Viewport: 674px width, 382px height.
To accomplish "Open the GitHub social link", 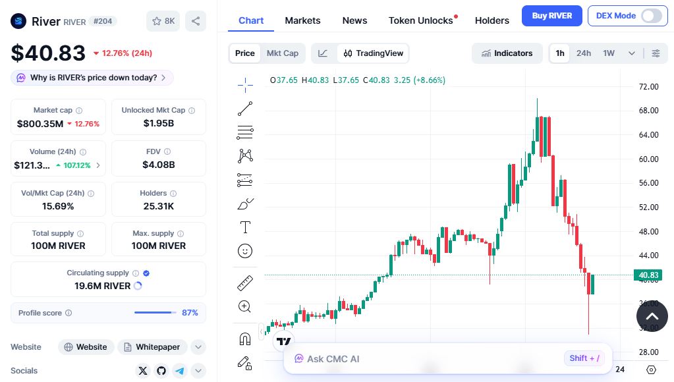I will pos(161,371).
